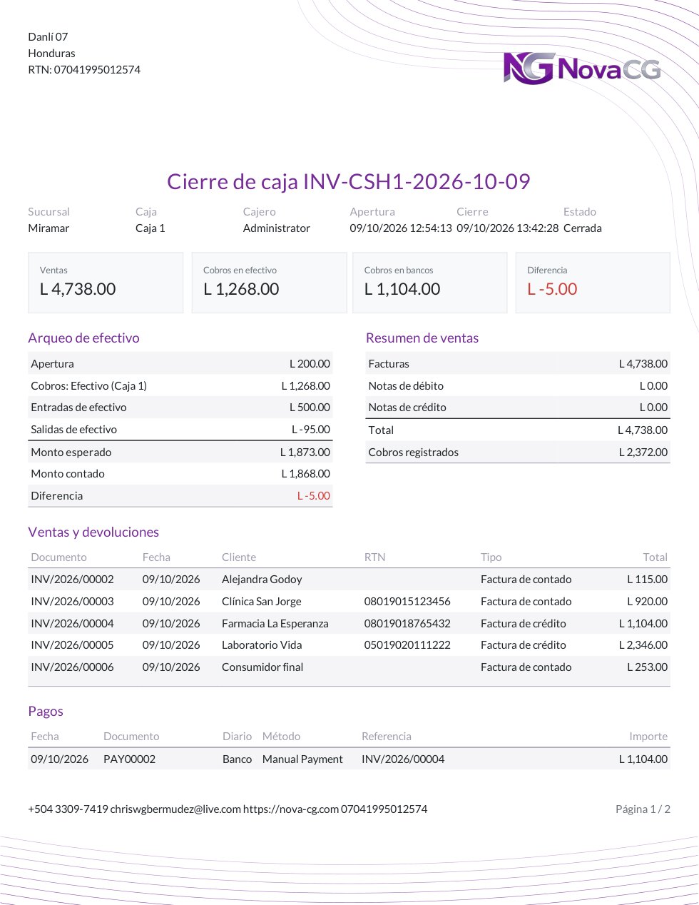Screen dimensions: 699x905
Task: Select RTN 08019018765432
Action: pos(407,624)
